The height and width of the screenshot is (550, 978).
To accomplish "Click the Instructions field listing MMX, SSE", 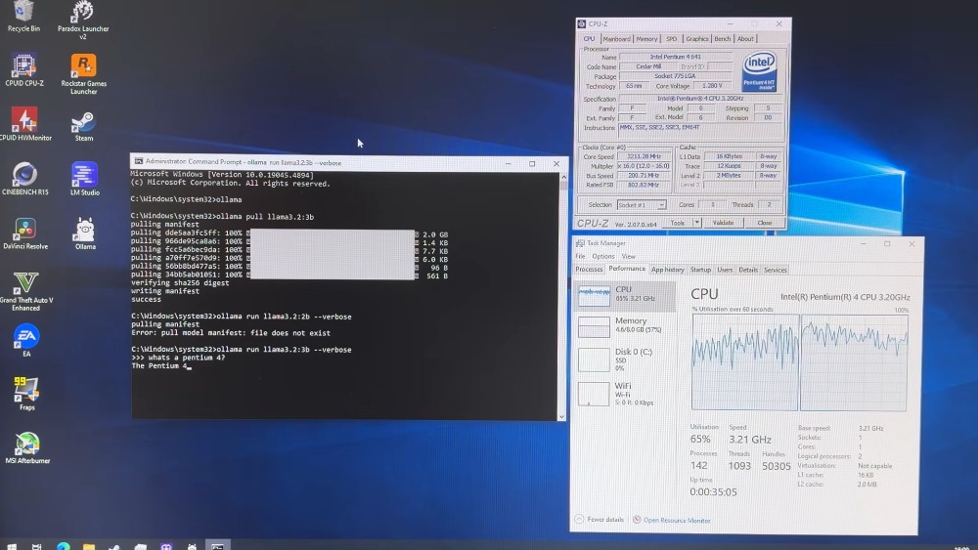I will click(698, 128).
